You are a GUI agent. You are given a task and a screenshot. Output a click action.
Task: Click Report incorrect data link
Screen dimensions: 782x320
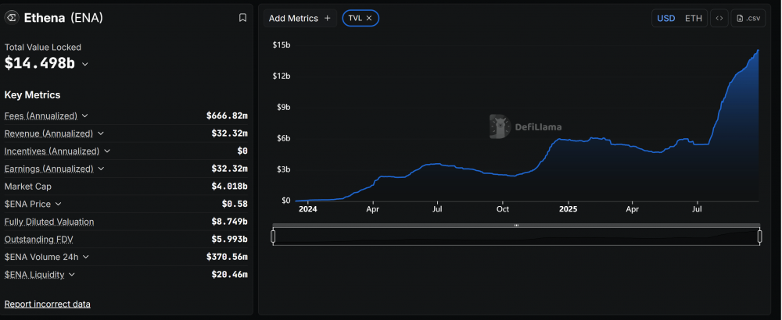tap(47, 304)
